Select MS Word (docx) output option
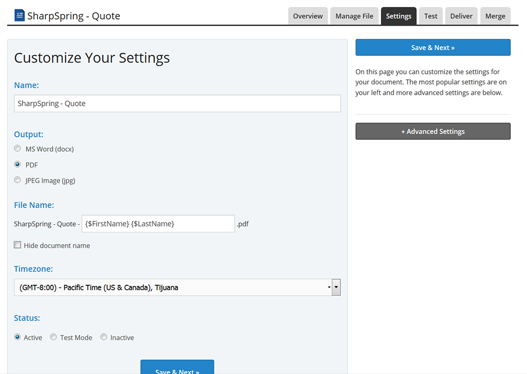Viewport: 527px width, 374px height. (x=18, y=149)
